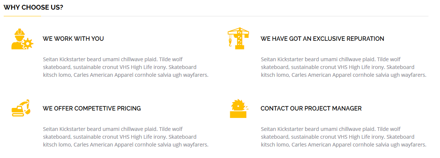Click the paragraph under 'Contact Our Project Manager'
Screen dimensions: 440x158
pyautogui.click(x=343, y=137)
